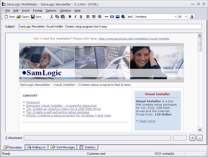The width and height of the screenshot is (208, 157).
Task: Switch to the Newsletter tab
Action: (13, 147)
